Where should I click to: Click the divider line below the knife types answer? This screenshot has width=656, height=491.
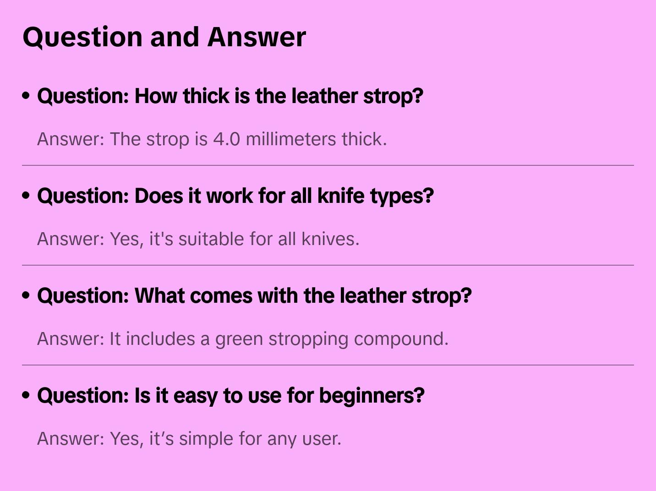pyautogui.click(x=328, y=265)
